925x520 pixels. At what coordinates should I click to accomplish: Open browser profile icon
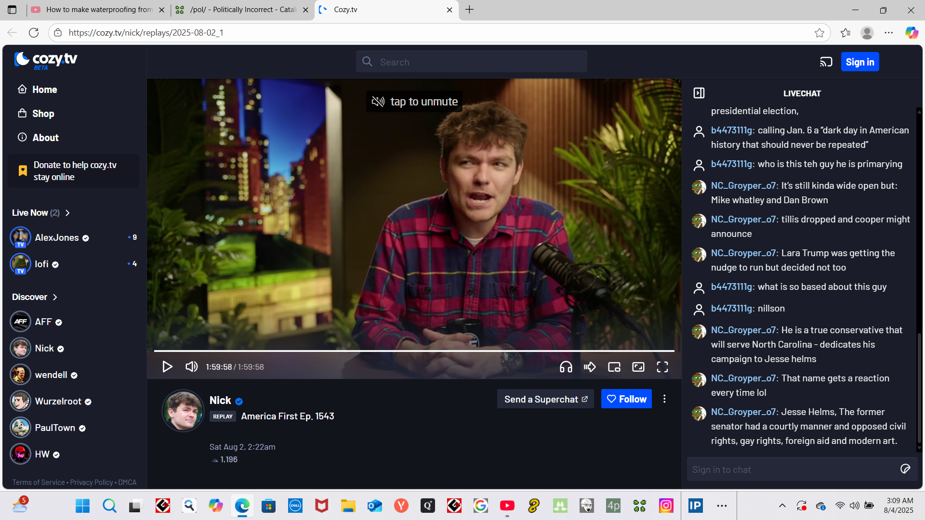pyautogui.click(x=867, y=33)
